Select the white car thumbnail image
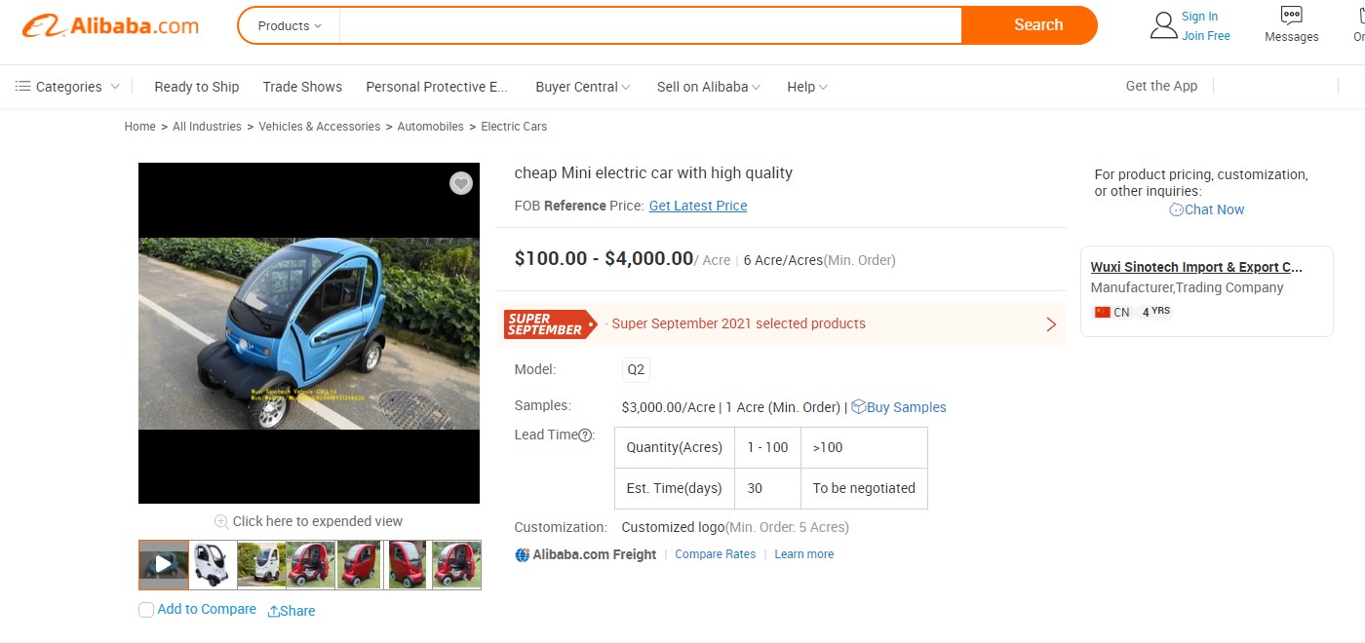Screen dimensions: 1365x643 [213, 564]
